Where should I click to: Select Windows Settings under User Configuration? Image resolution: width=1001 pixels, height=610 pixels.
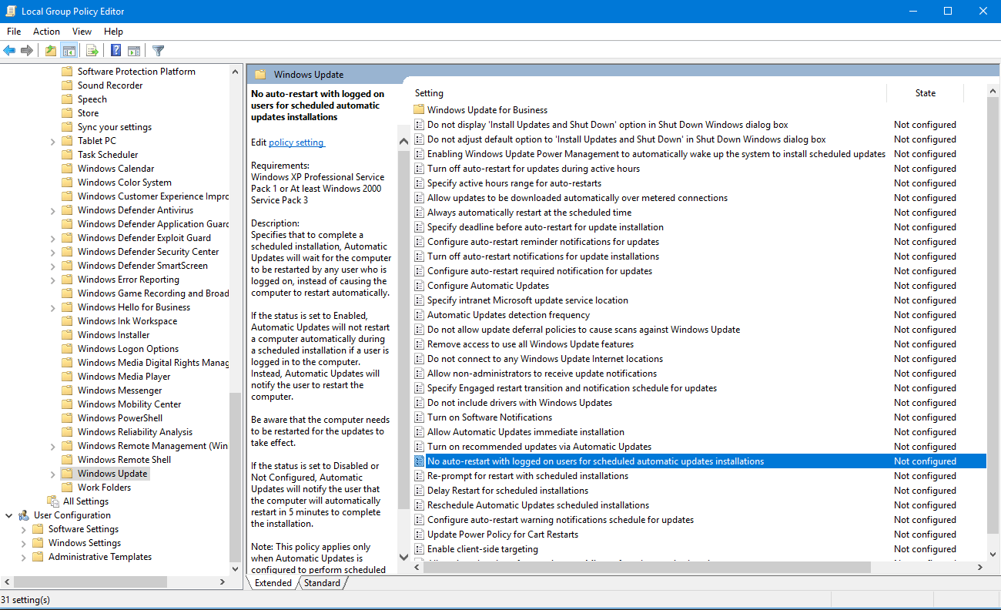(x=85, y=543)
